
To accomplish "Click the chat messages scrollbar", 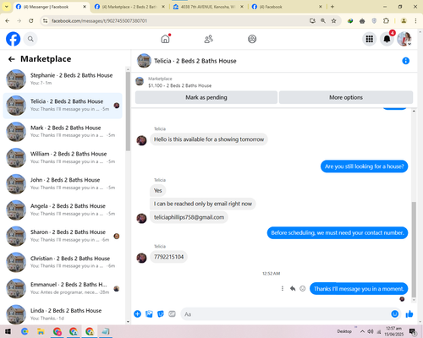I will point(414,249).
